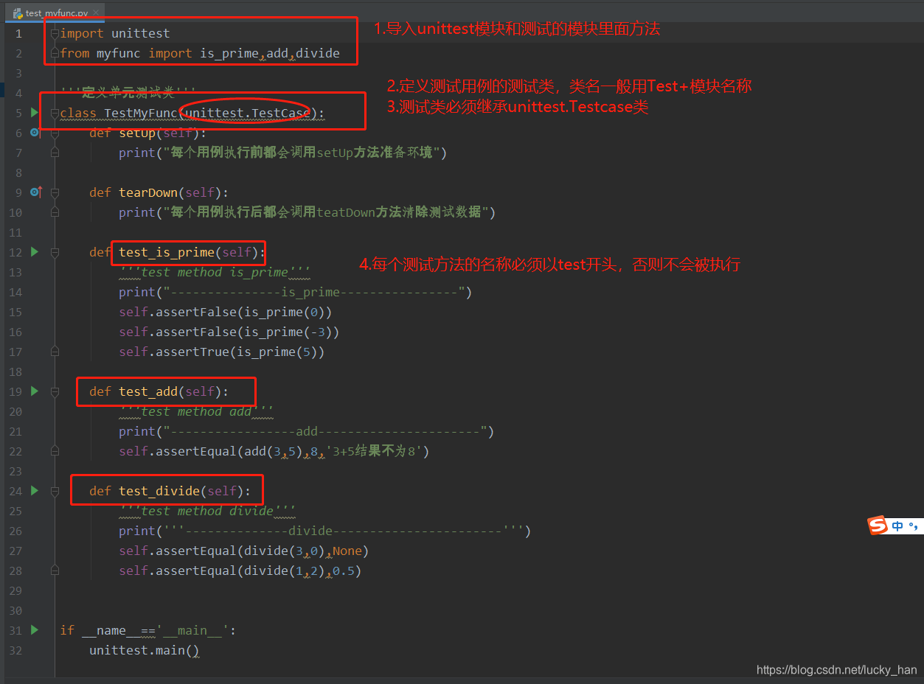Screen dimensions: 924x684
Task: Click the fold end marker on line 7
Action: [x=55, y=153]
